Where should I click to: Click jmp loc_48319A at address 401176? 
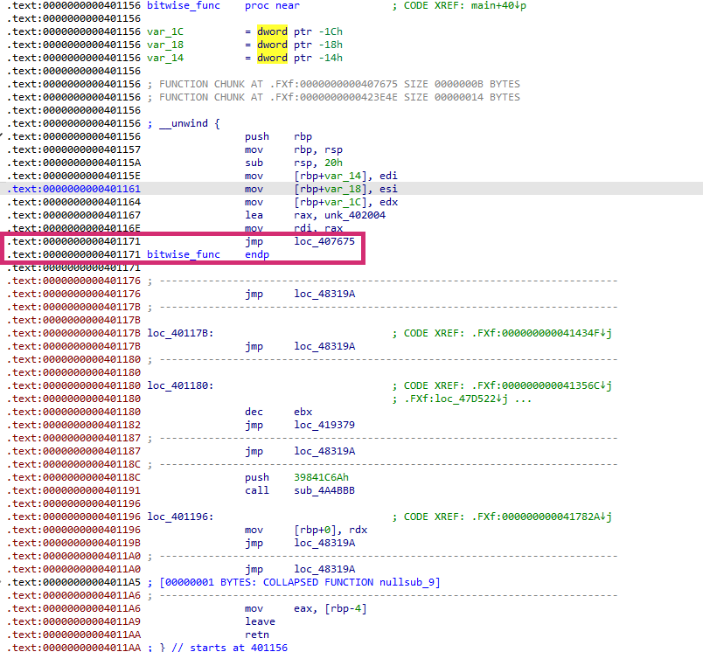tap(300, 294)
